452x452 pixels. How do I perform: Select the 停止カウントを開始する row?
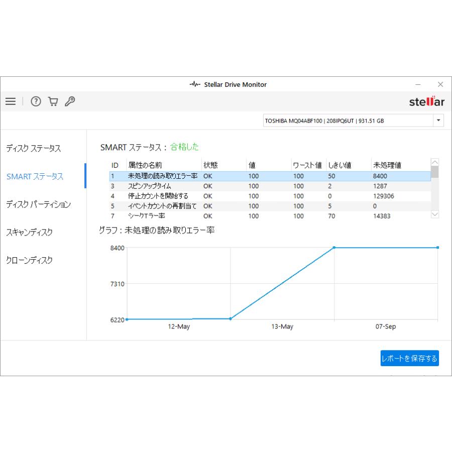pos(158,196)
